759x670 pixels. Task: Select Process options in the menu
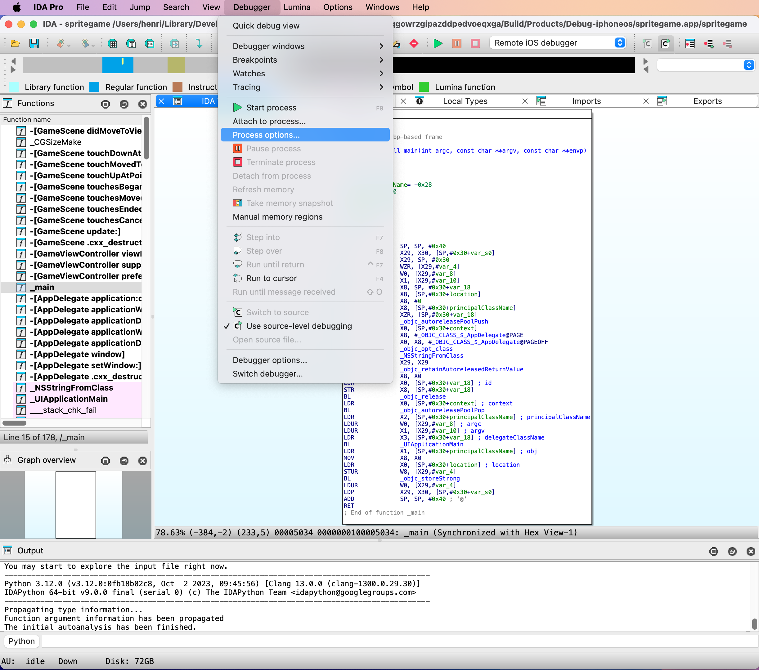pyautogui.click(x=266, y=135)
